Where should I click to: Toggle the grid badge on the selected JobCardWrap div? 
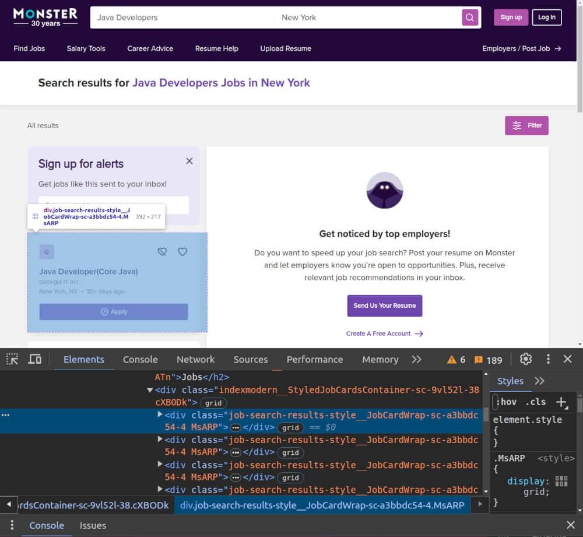(x=290, y=427)
